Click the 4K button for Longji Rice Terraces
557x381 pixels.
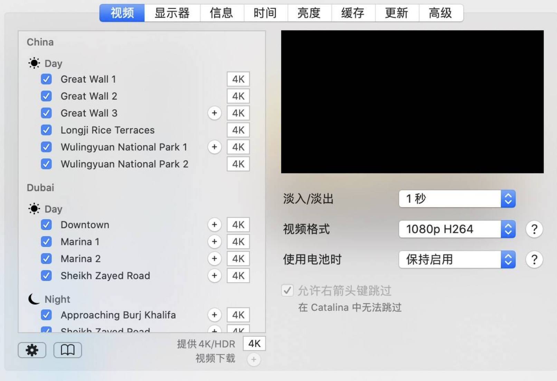point(238,130)
